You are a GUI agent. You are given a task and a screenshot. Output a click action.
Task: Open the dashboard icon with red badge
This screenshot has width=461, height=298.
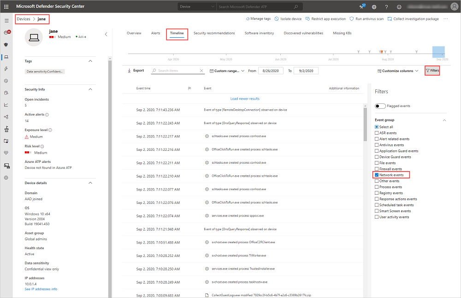[7, 32]
